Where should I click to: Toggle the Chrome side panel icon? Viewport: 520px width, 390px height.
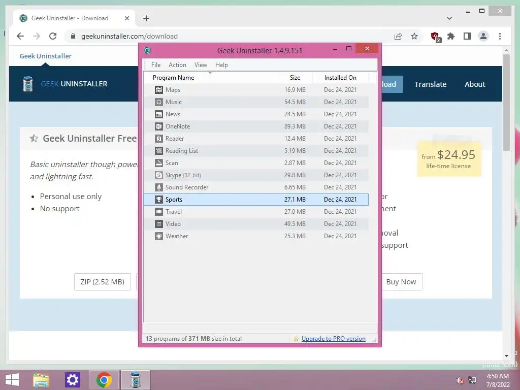point(467,36)
